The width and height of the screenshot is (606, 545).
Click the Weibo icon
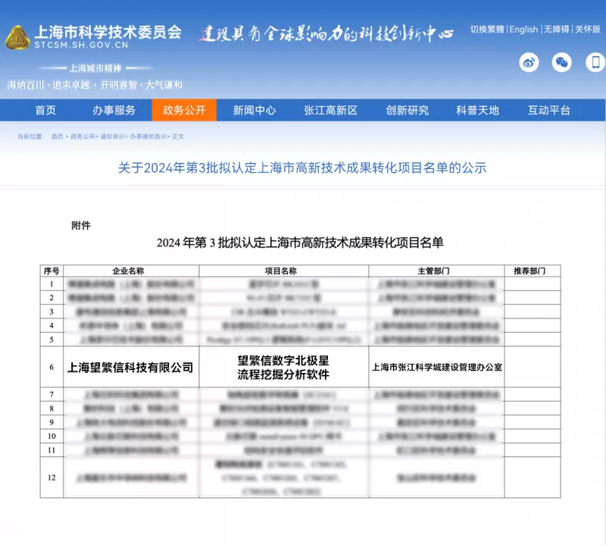pos(529,63)
